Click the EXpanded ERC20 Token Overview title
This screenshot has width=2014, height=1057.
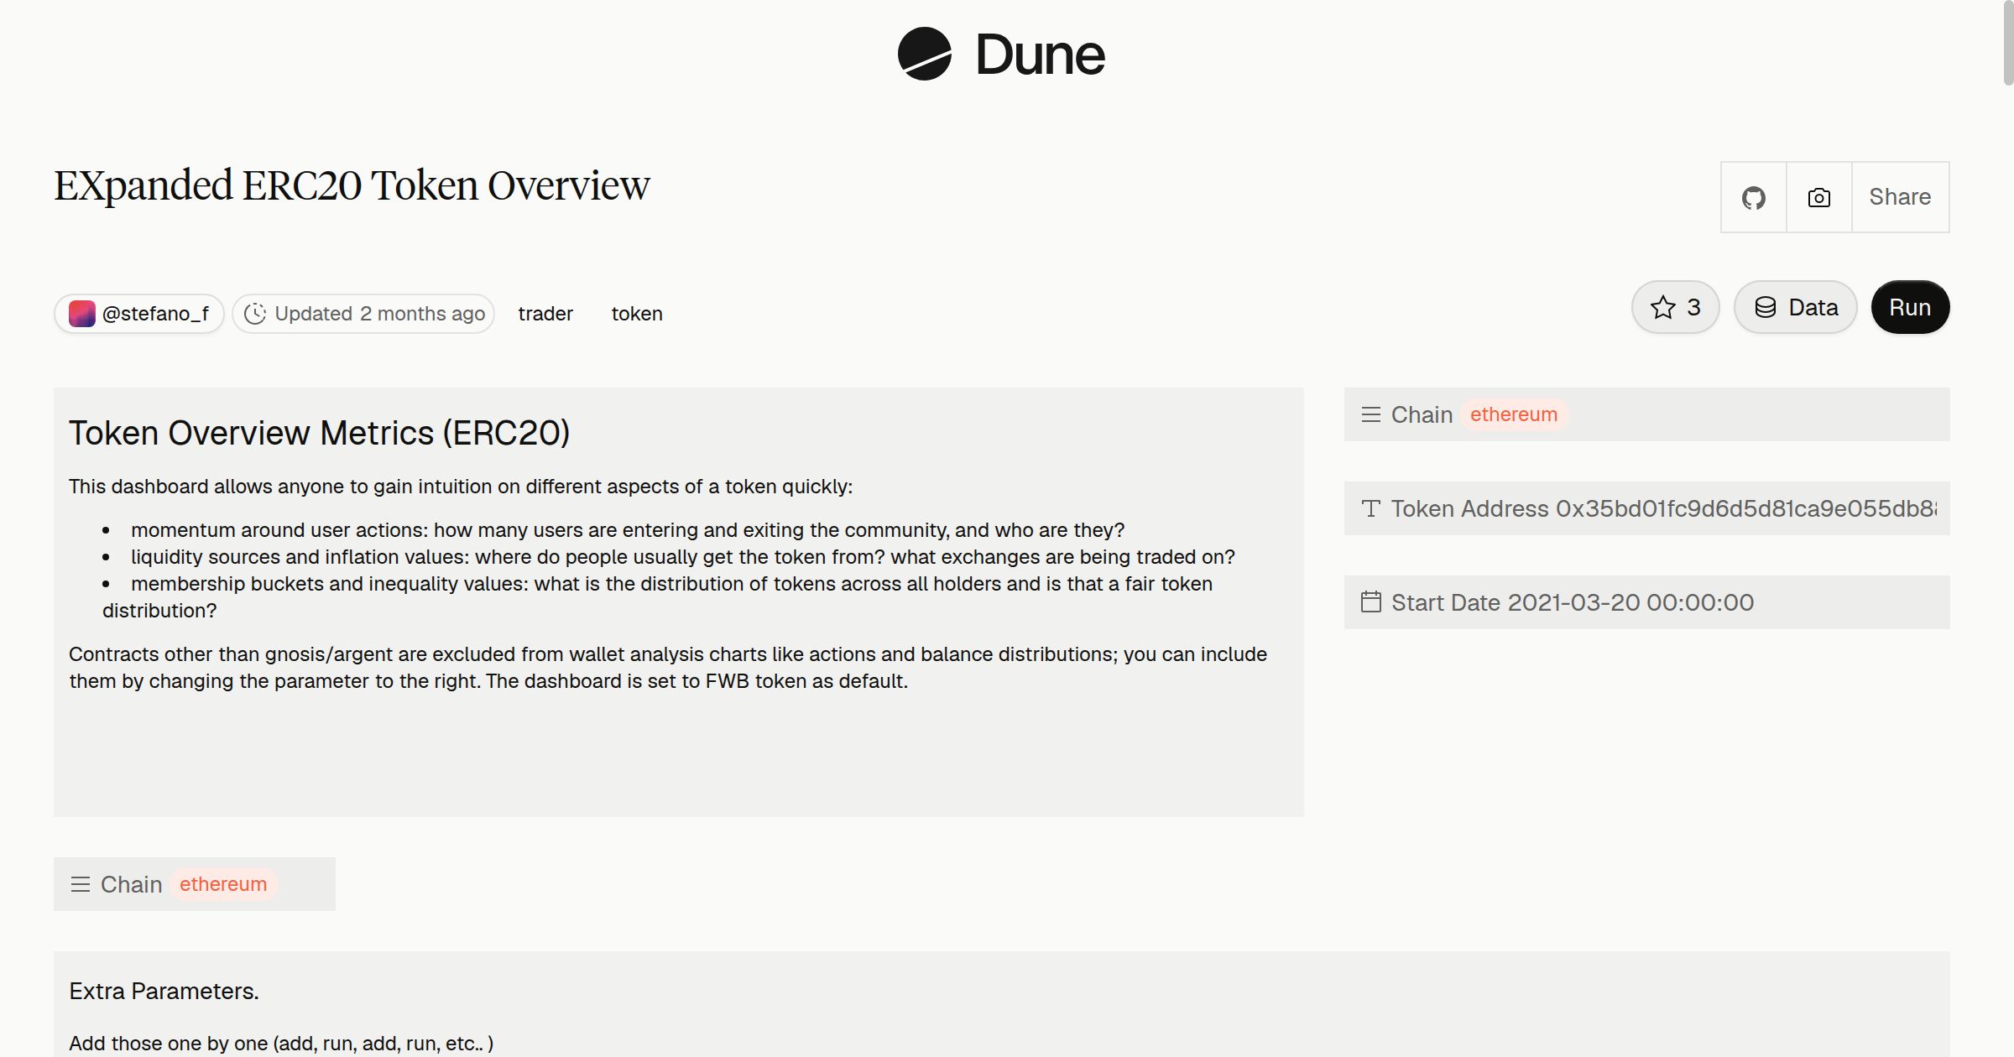coord(352,185)
